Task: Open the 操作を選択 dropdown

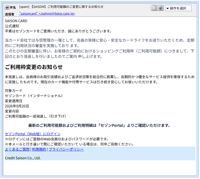Action: pos(178,8)
